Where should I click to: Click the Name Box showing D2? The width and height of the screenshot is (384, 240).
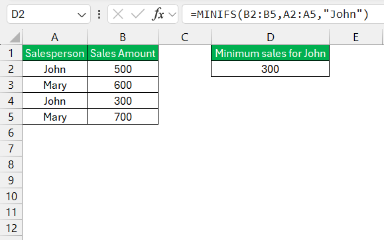coord(48,14)
